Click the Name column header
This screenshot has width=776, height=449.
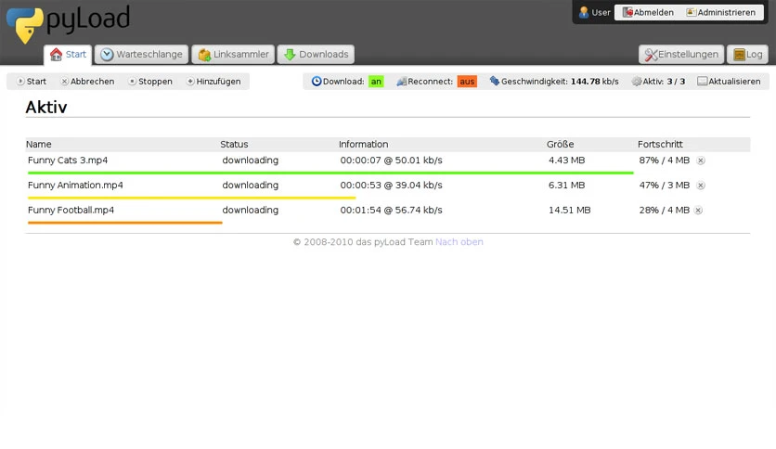coord(39,145)
